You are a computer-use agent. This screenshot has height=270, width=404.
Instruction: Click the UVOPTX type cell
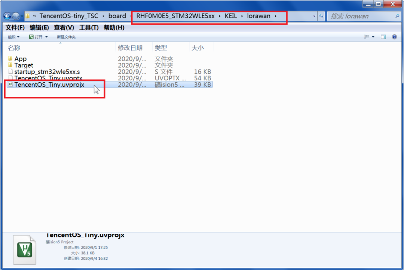point(170,78)
